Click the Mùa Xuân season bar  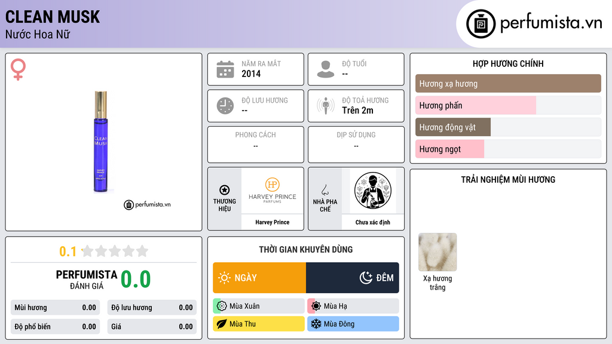click(x=259, y=306)
